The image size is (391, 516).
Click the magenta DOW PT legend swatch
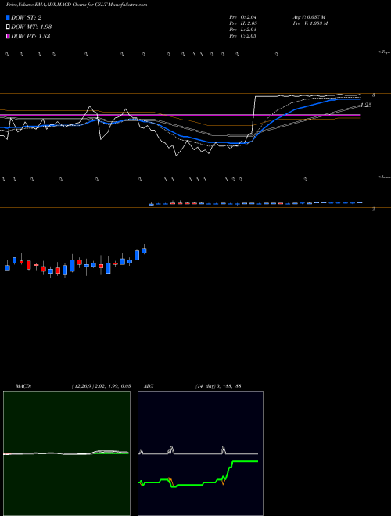pos(8,36)
